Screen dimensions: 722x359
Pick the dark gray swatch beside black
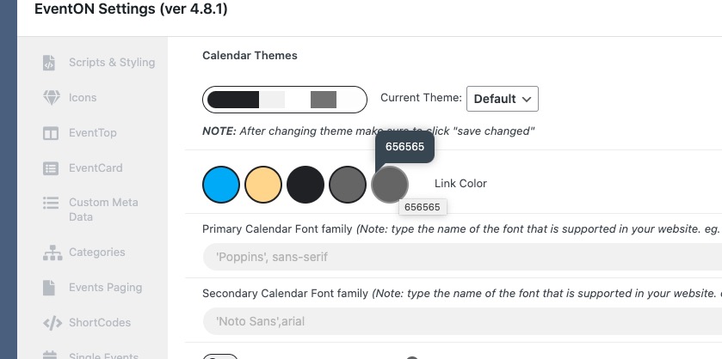pyautogui.click(x=348, y=185)
